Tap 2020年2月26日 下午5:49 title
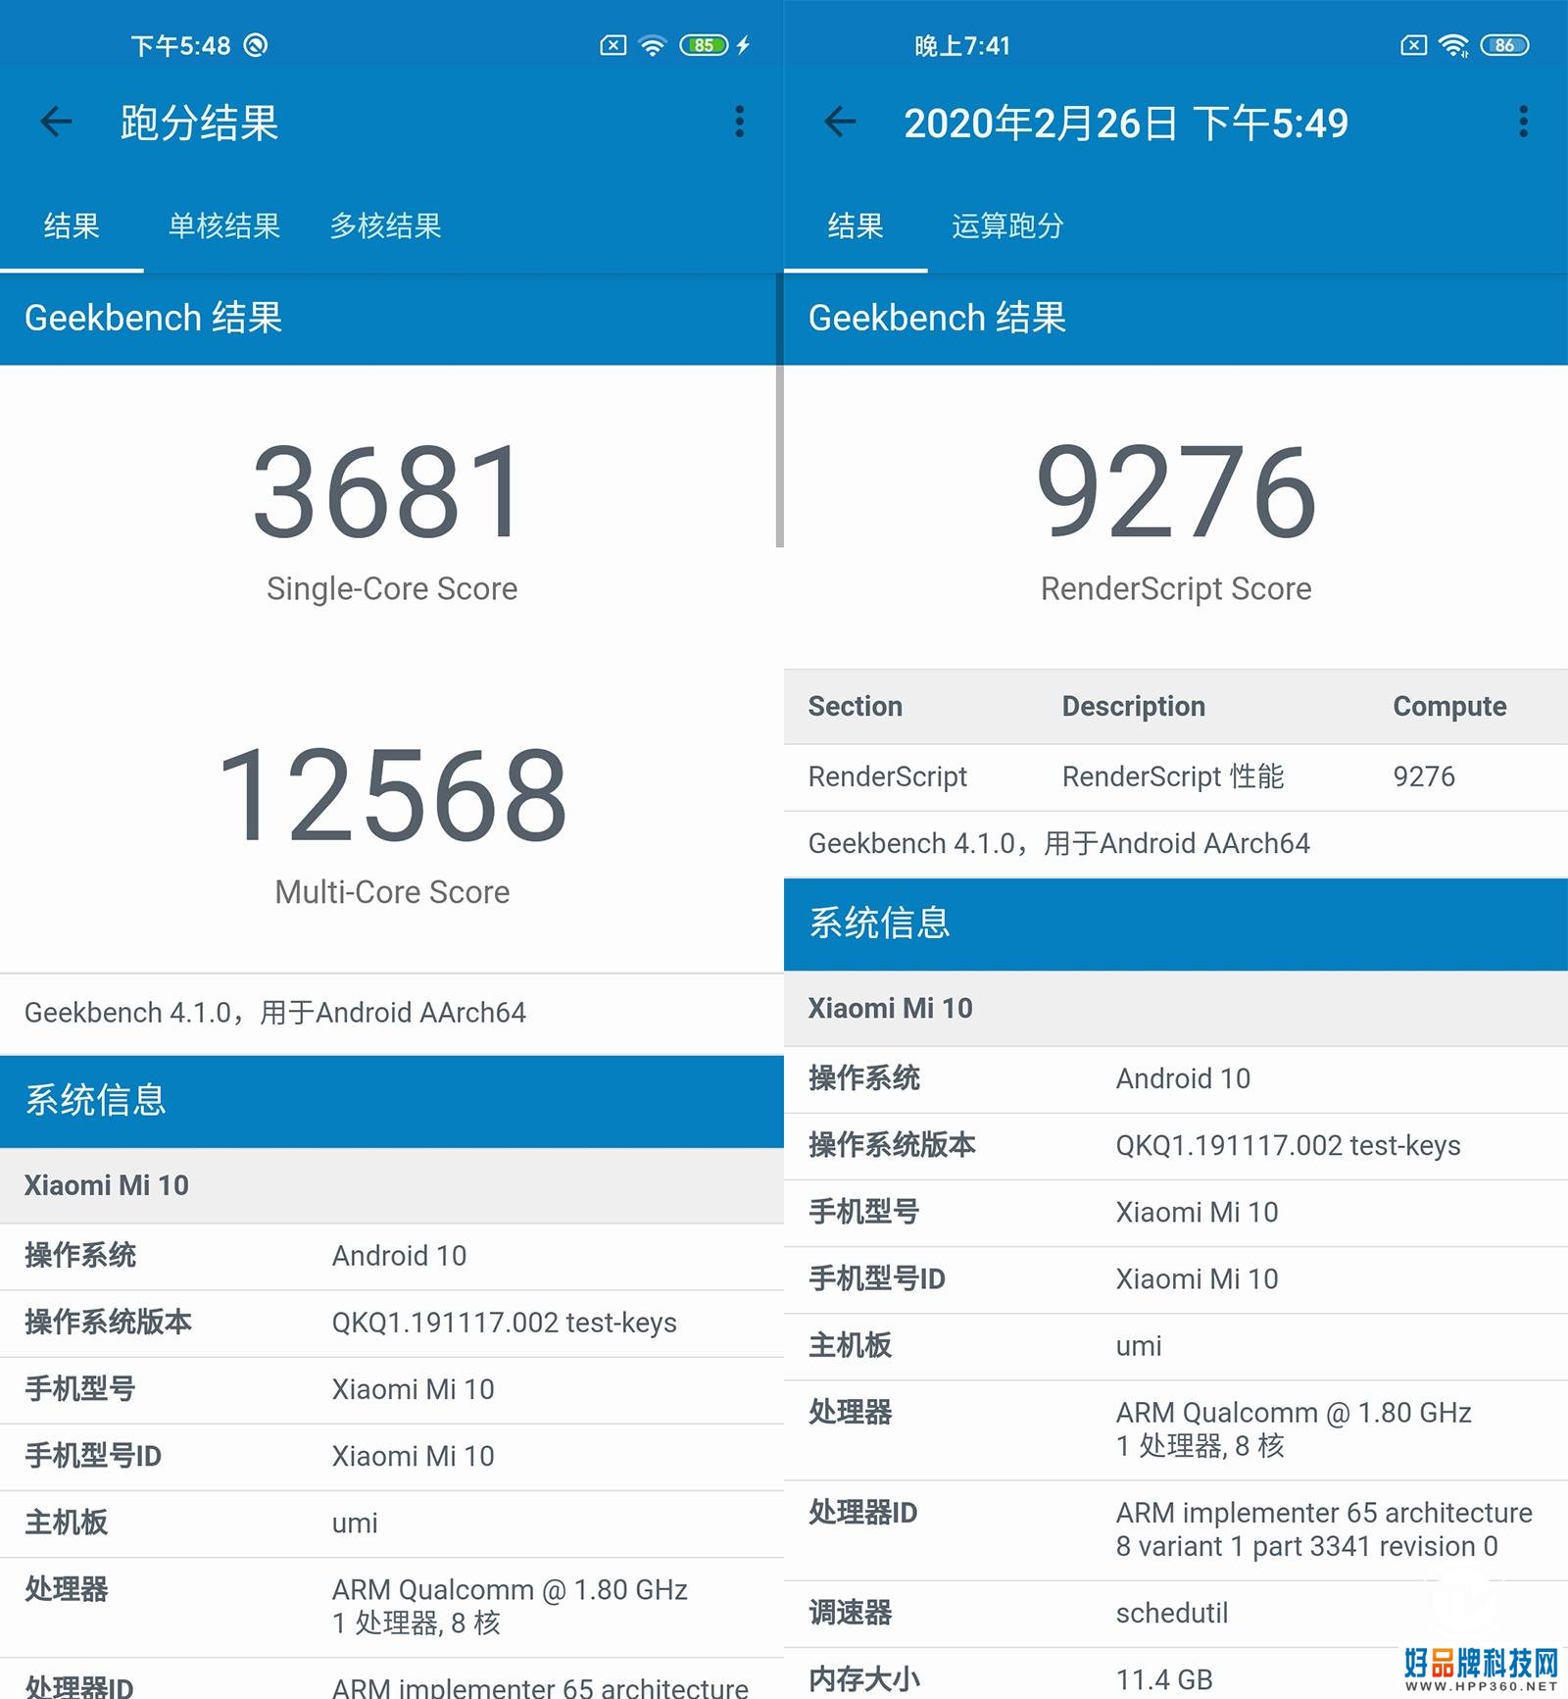Viewport: 1568px width, 1699px height. 1126,123
